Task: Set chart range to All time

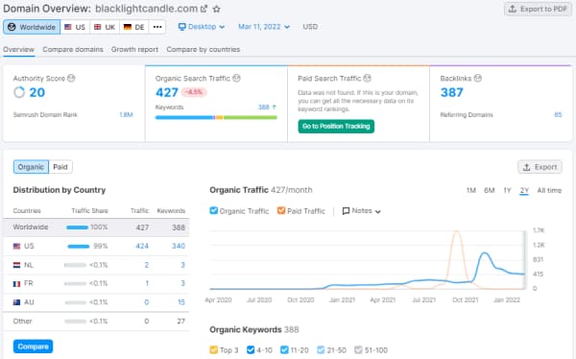Action: 549,190
